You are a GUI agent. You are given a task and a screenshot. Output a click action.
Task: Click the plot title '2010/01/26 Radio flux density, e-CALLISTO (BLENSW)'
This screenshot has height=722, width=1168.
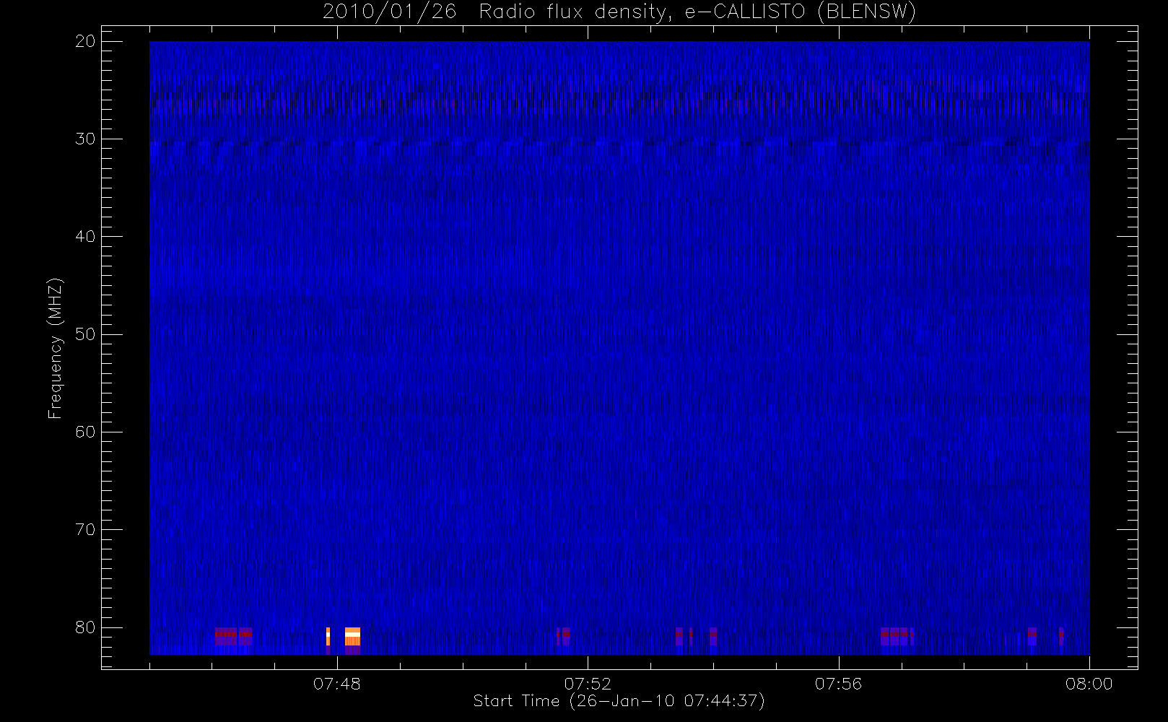[619, 12]
